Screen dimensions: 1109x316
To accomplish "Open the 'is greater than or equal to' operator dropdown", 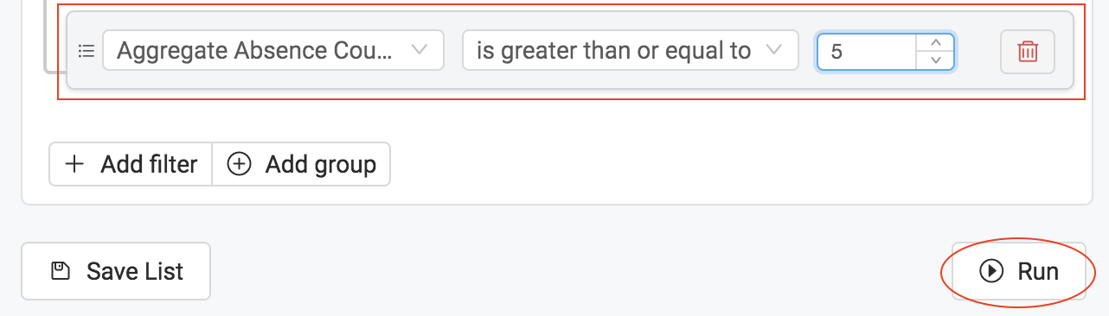I will point(630,51).
